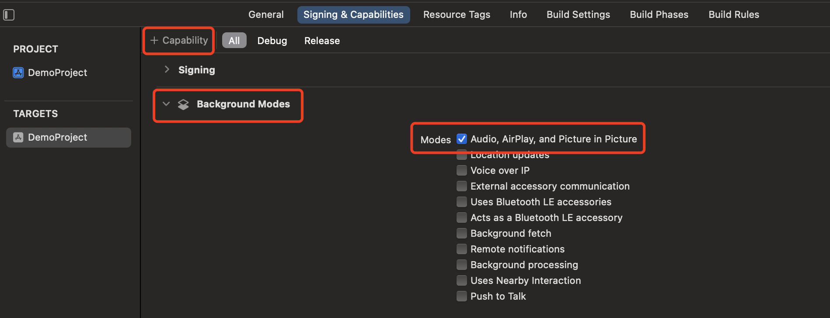The height and width of the screenshot is (318, 830).
Task: Click the DemoProject target app icon
Action: (x=18, y=138)
